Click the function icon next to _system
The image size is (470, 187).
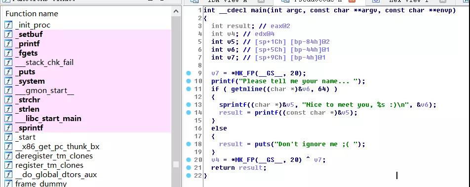tap(8, 81)
